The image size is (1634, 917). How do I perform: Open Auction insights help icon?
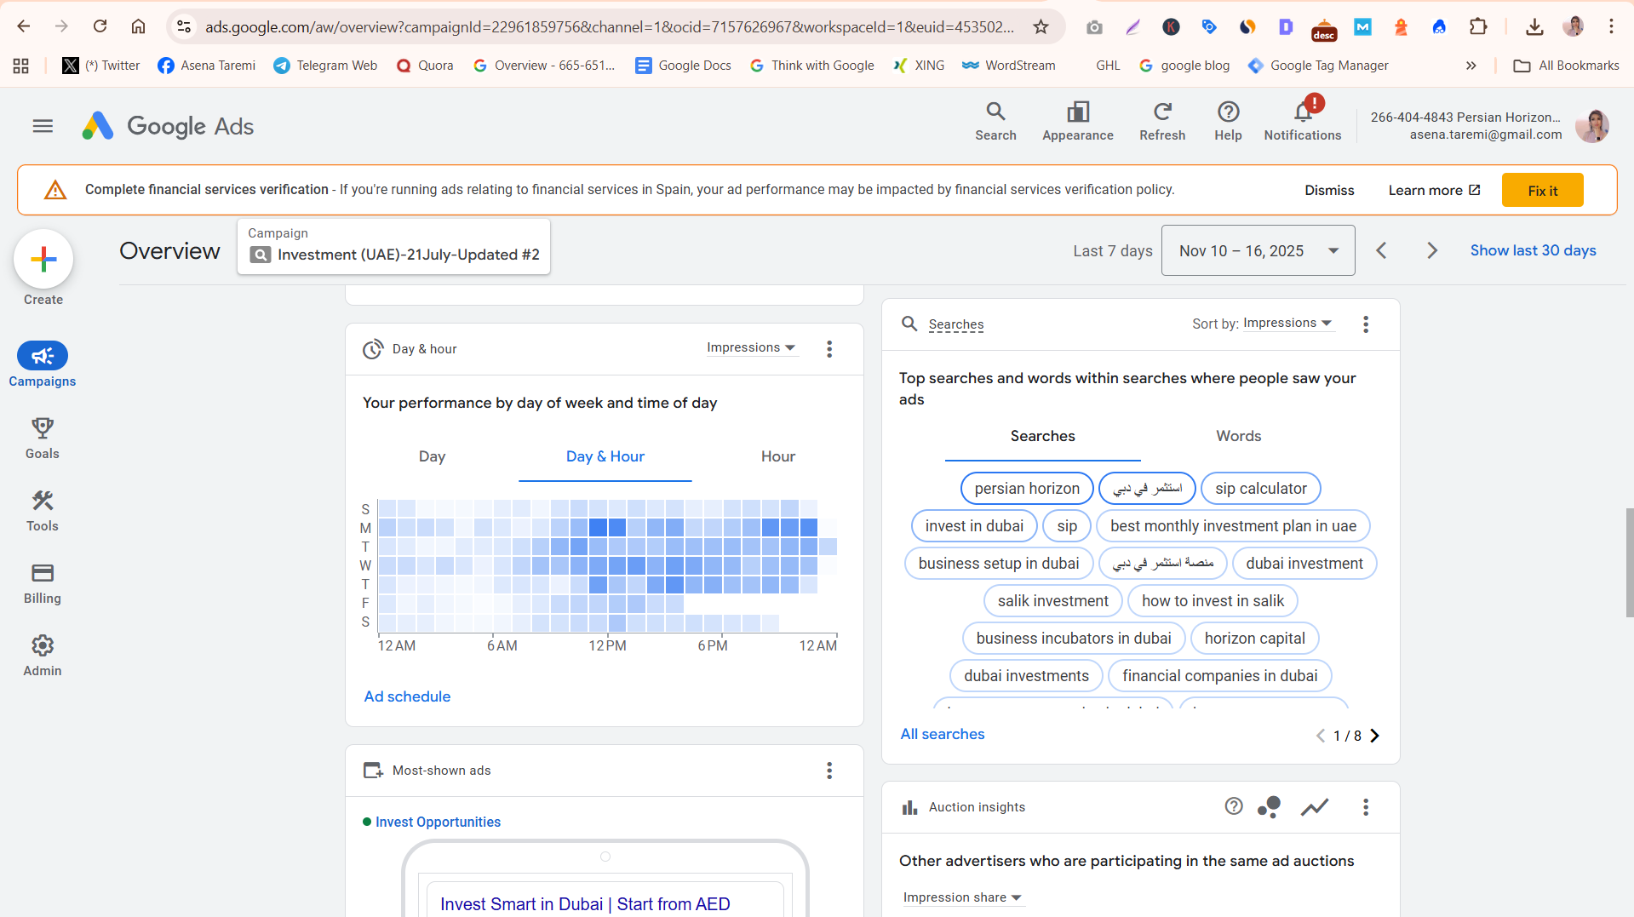coord(1234,806)
